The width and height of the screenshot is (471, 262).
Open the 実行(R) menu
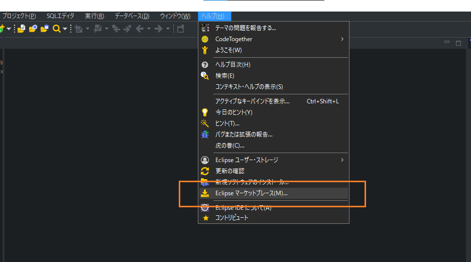(94, 16)
